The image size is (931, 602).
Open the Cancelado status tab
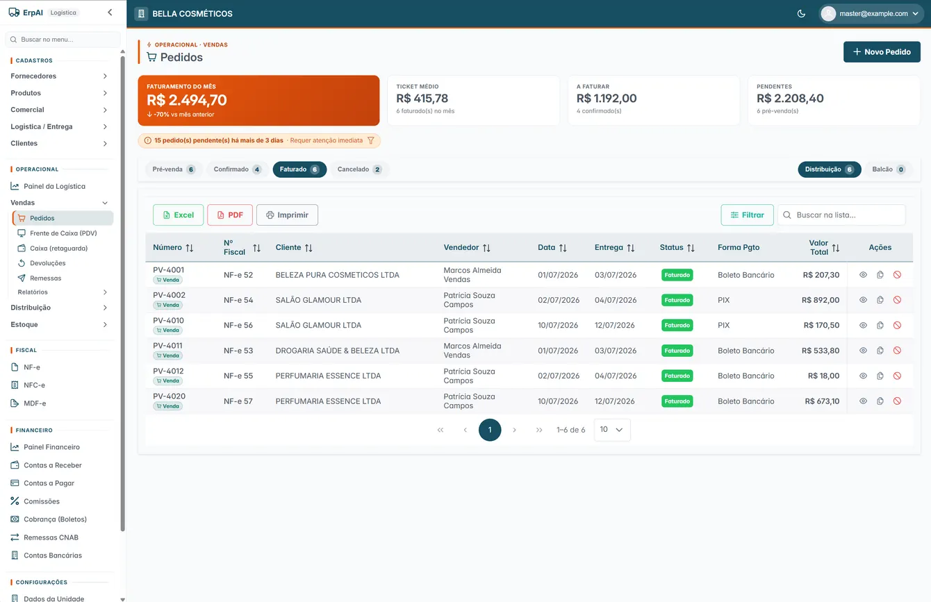[x=359, y=169]
